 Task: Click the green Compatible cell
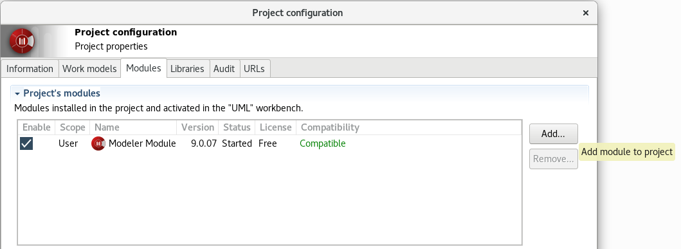click(323, 143)
